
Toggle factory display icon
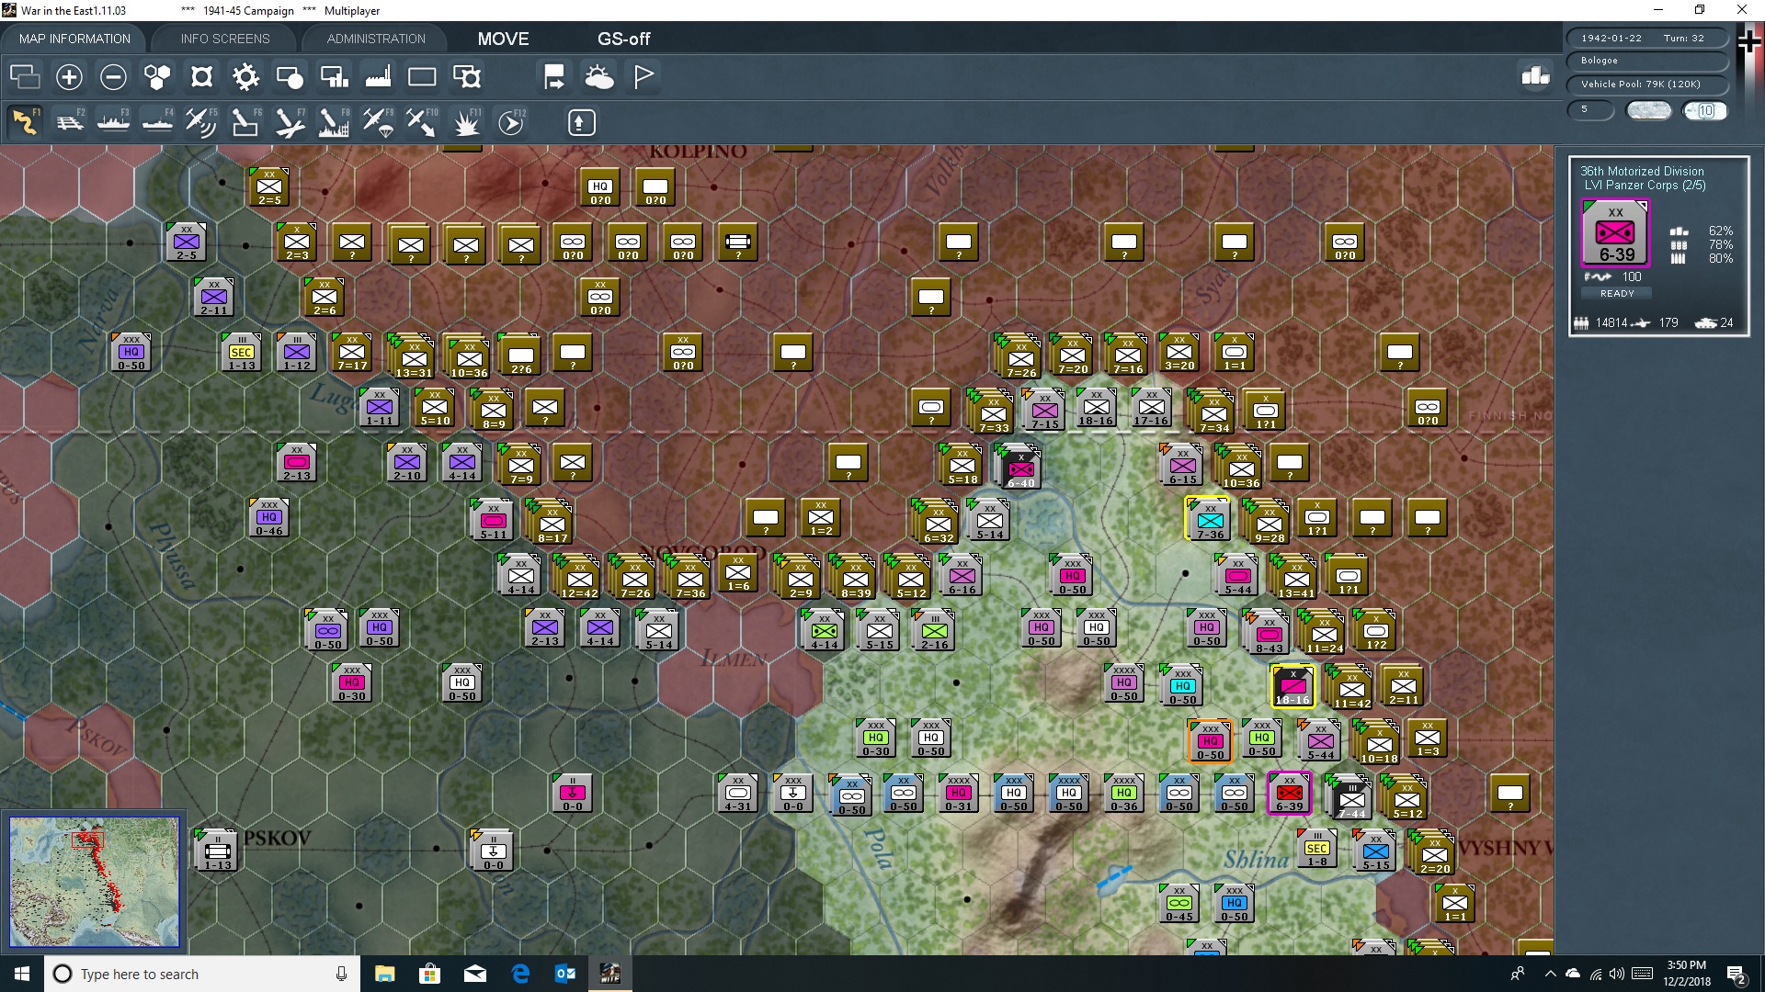378,77
